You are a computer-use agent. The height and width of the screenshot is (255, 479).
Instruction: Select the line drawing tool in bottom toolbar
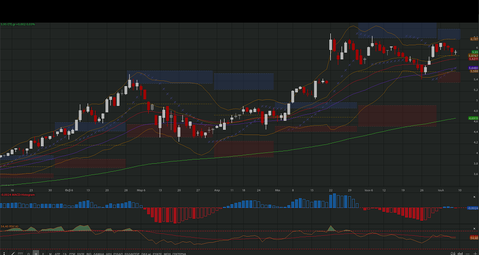(13, 254)
